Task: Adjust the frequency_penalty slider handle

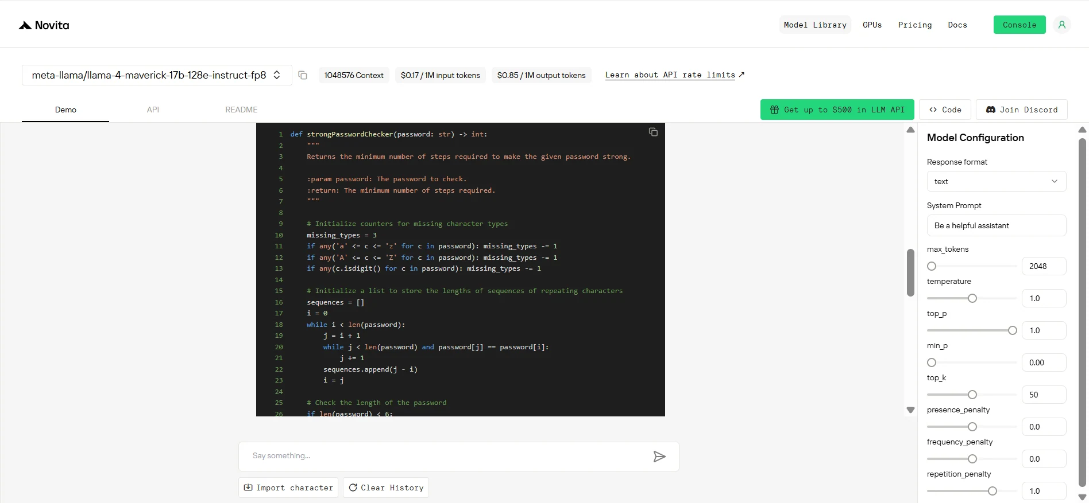Action: [972, 459]
